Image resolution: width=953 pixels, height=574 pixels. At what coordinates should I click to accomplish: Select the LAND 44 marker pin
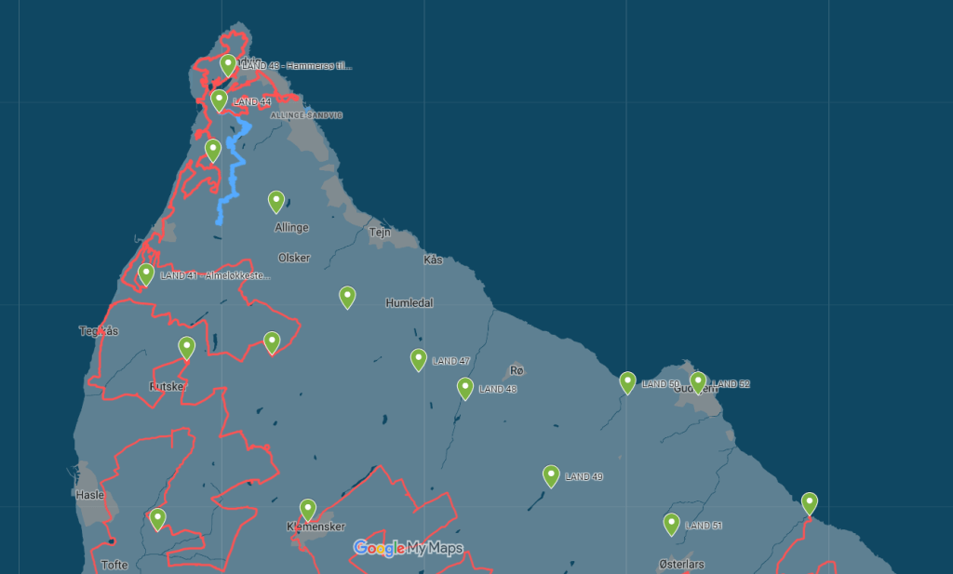219,100
